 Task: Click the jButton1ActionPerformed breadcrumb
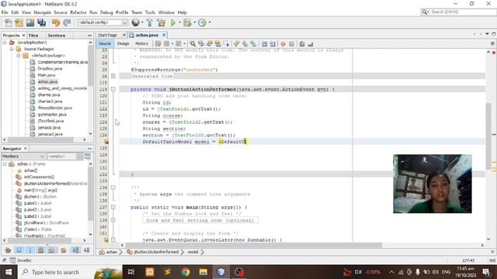click(156, 252)
